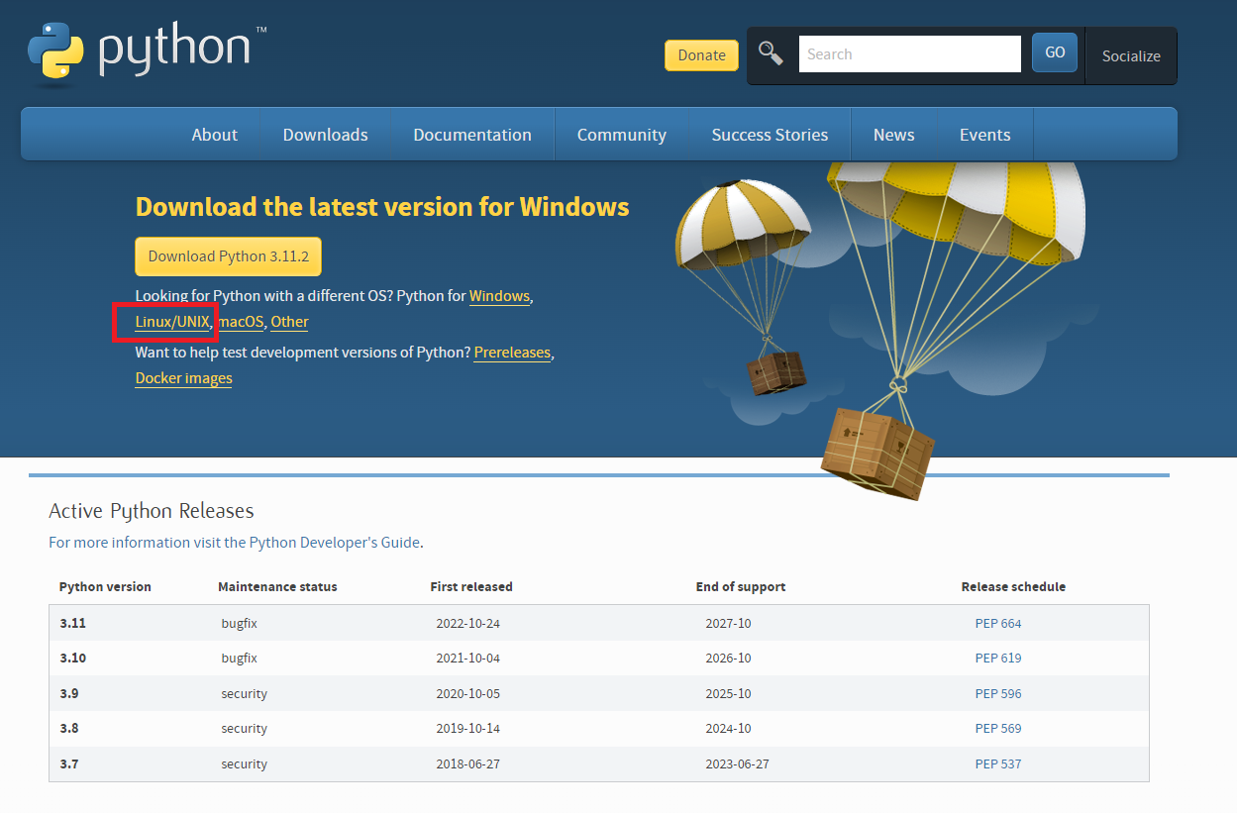
Task: Select the 3.9 version cell
Action: coord(69,694)
